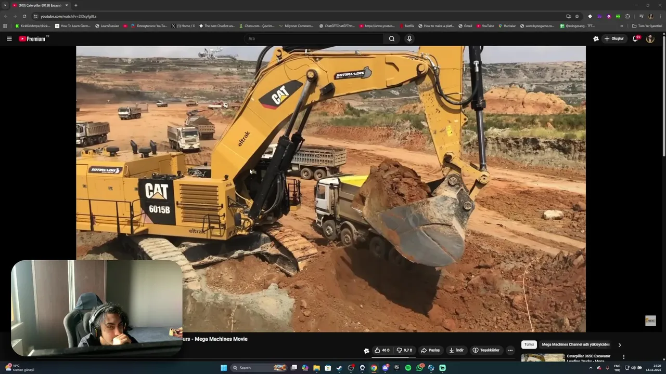
Task: Show hidden tray icons with the chevron
Action: pyautogui.click(x=591, y=368)
